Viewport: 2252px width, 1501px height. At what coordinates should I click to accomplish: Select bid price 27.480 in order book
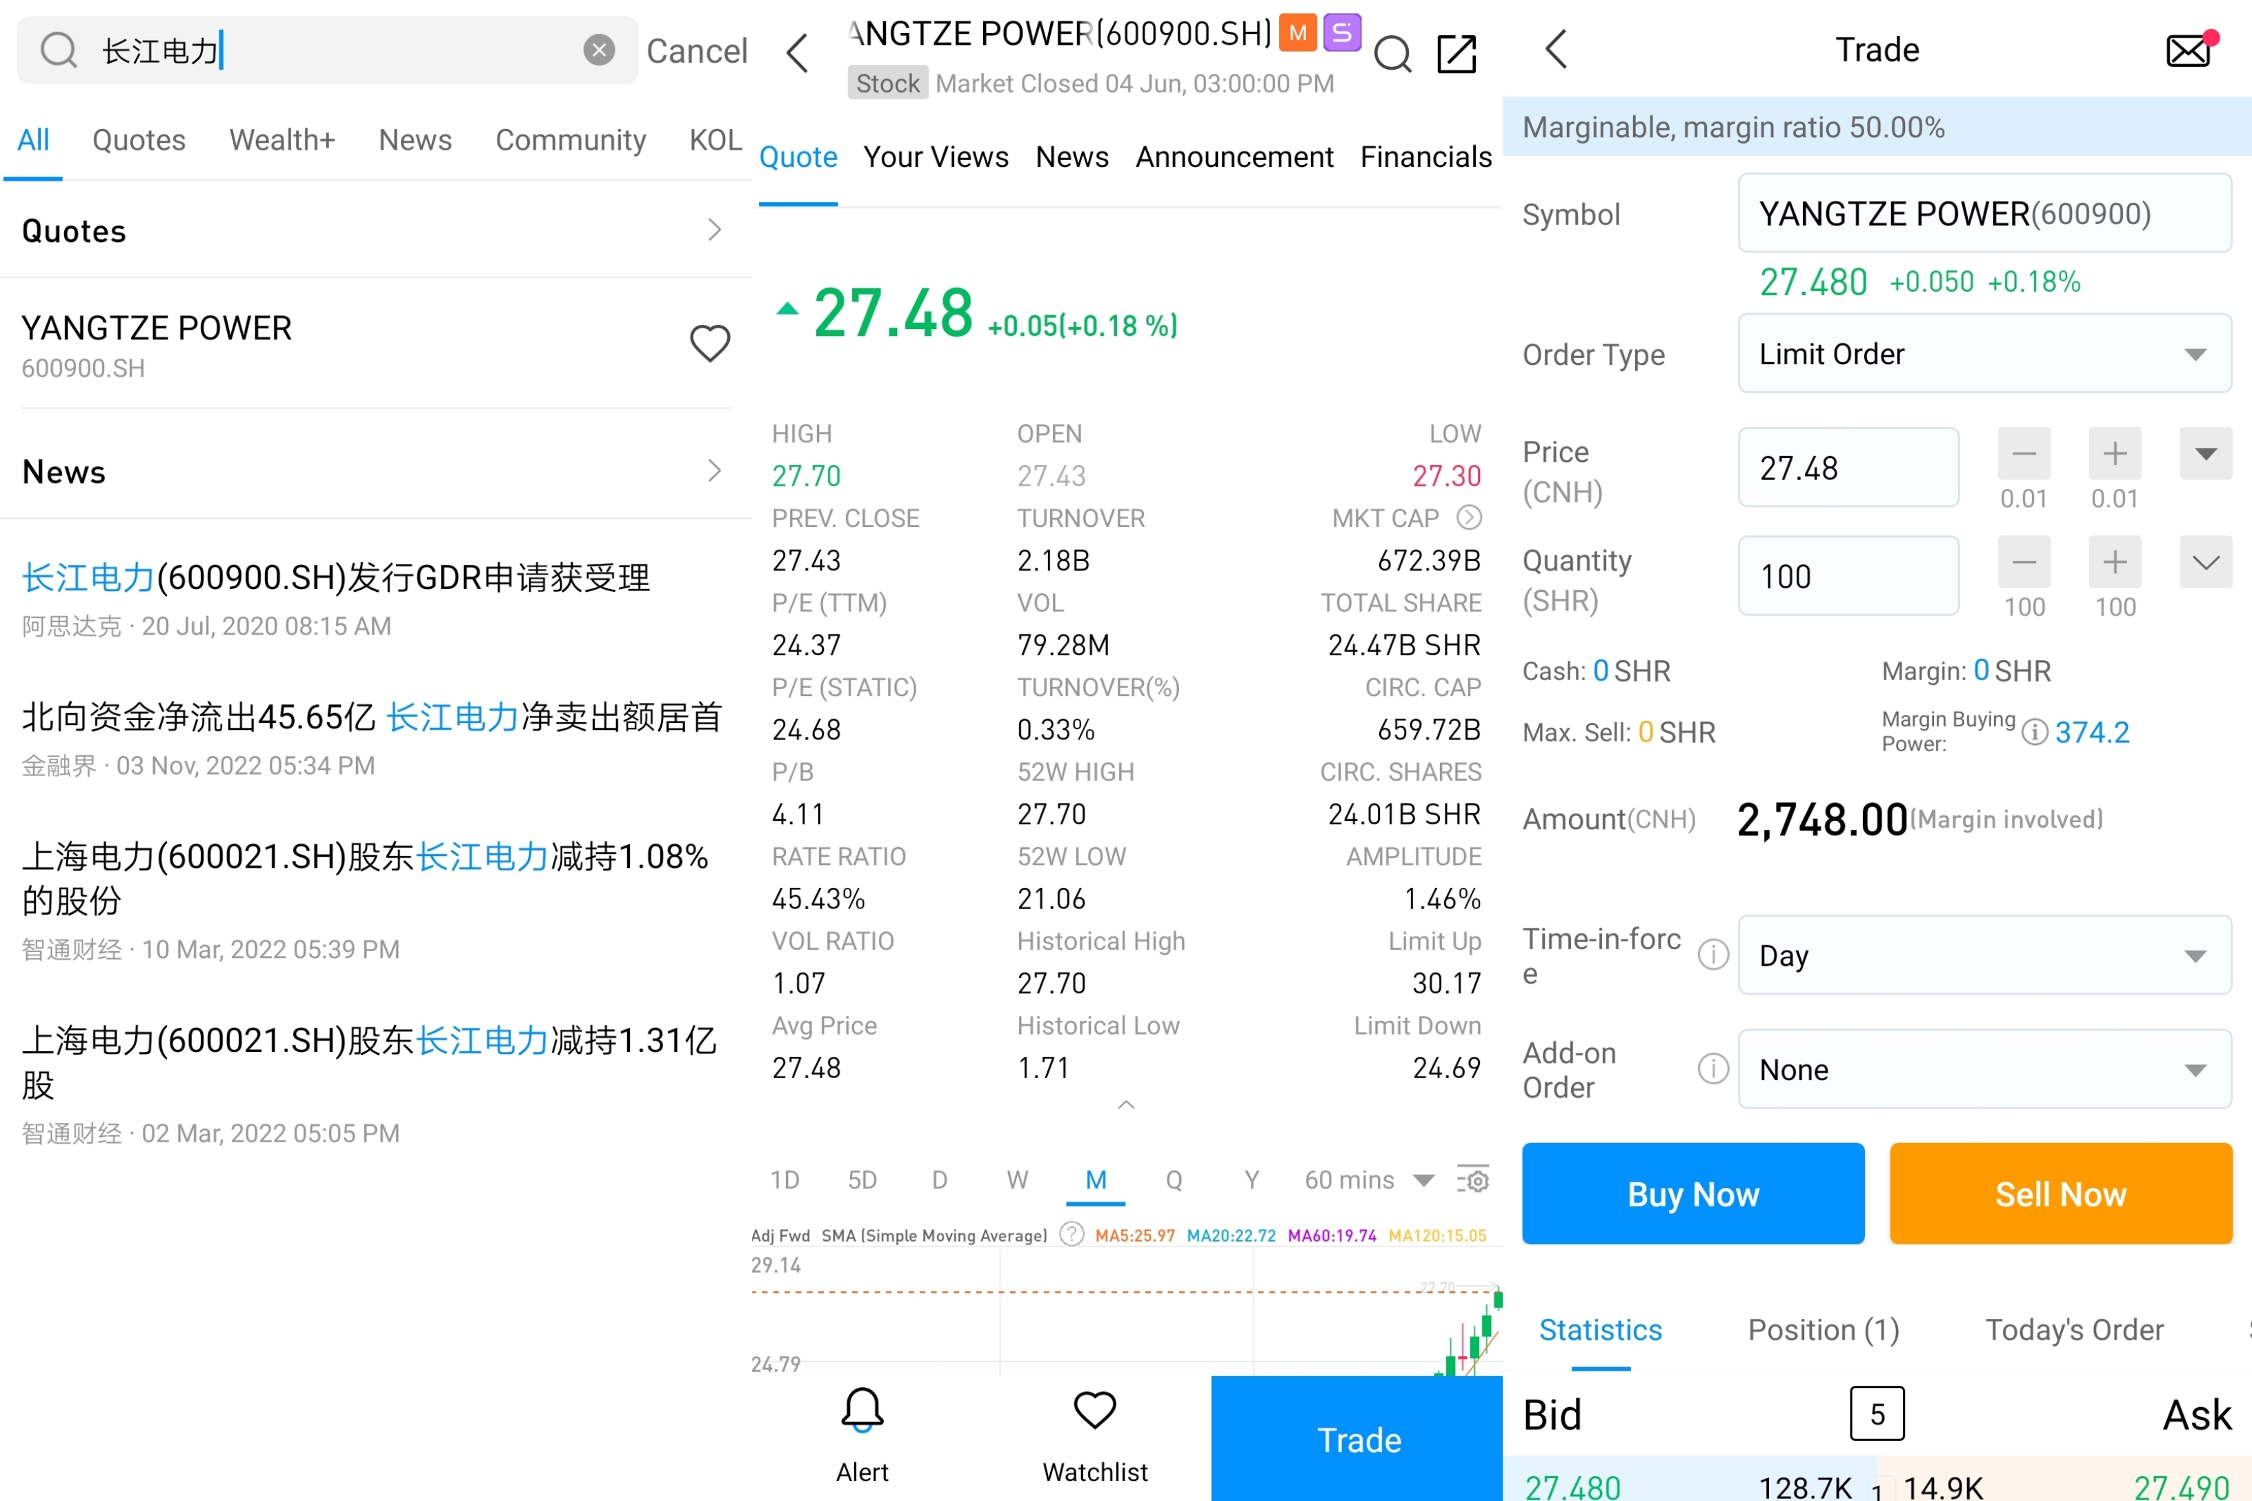coord(1572,1487)
